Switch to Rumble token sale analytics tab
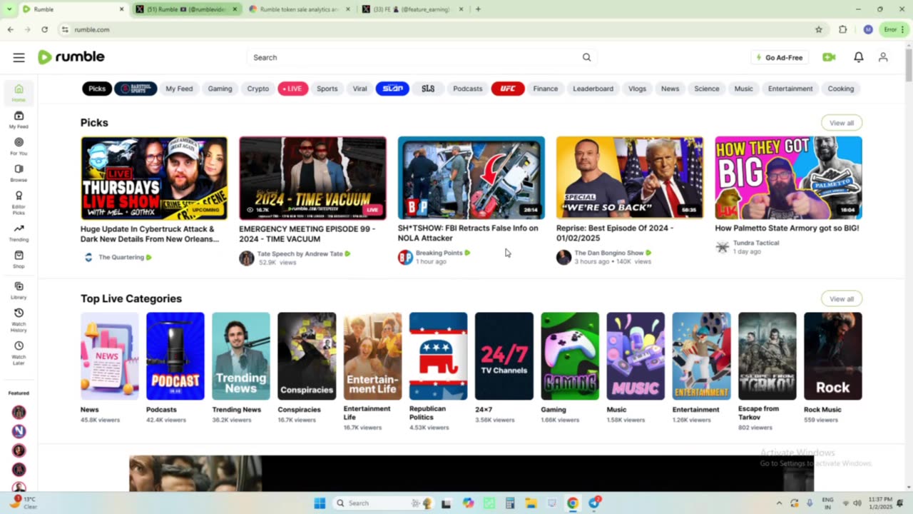The width and height of the screenshot is (913, 514). (298, 9)
